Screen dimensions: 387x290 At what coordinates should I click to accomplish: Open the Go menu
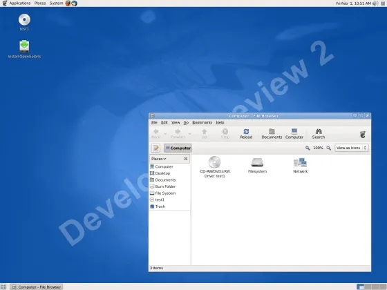coord(186,123)
